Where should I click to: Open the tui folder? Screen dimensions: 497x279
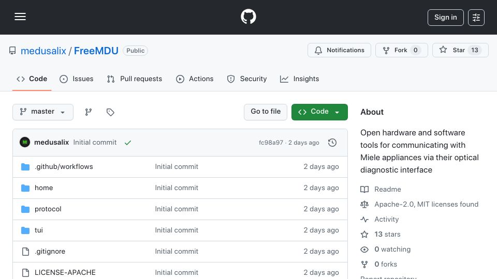(x=39, y=230)
